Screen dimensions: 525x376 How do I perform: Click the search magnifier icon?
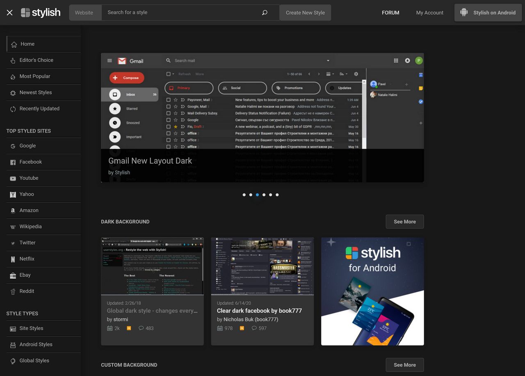click(x=264, y=12)
